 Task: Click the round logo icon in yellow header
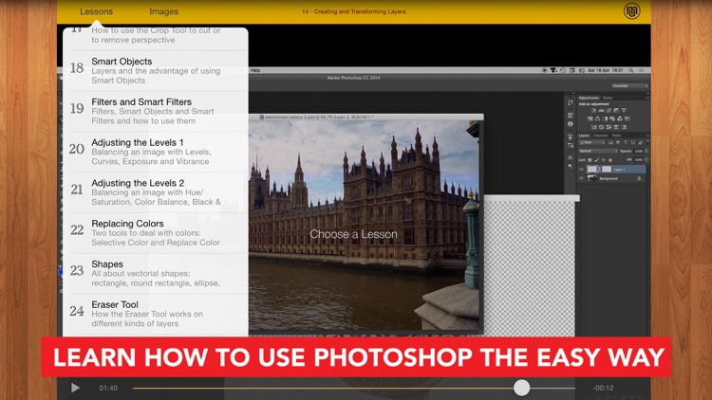pos(631,11)
